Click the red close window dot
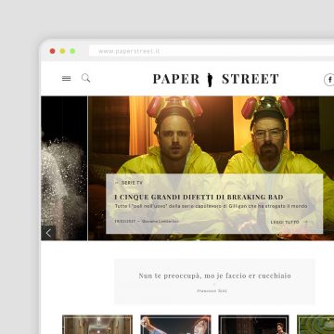The width and height of the screenshot is (334, 334). 53,51
